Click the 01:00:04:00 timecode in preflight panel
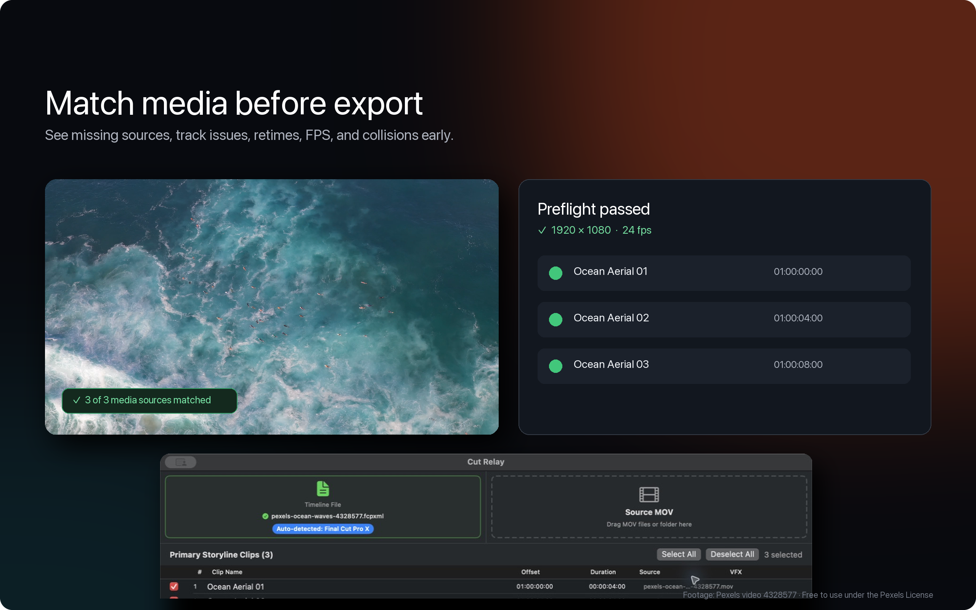 [x=798, y=318]
